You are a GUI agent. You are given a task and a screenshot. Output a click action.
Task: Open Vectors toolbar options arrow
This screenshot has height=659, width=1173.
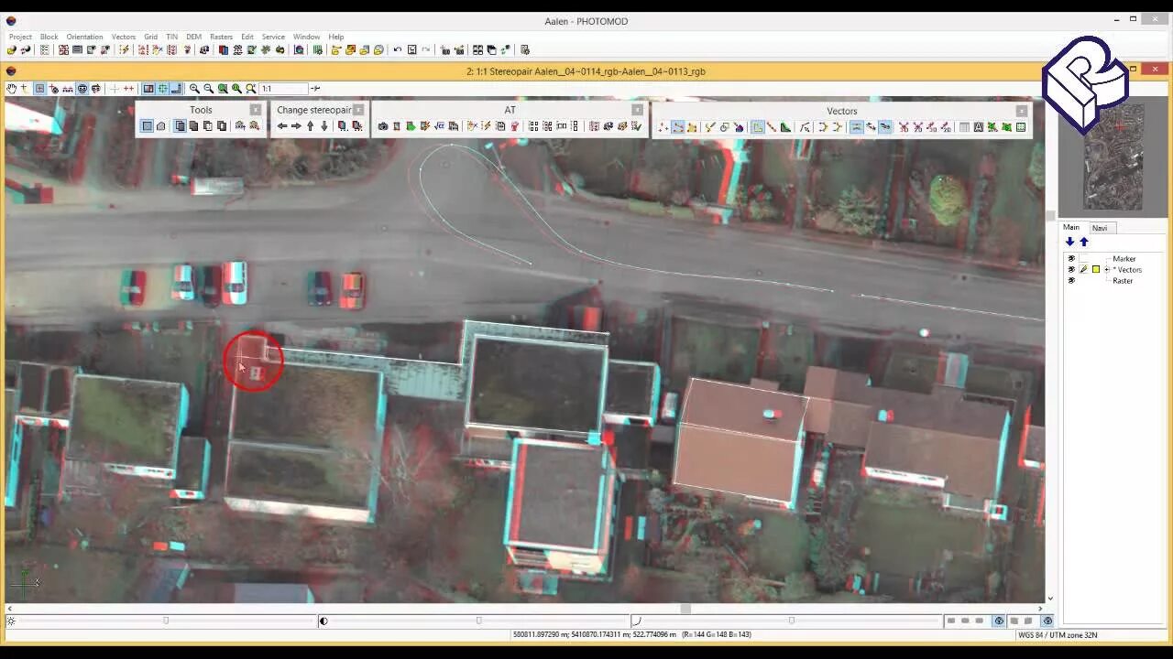click(1022, 111)
